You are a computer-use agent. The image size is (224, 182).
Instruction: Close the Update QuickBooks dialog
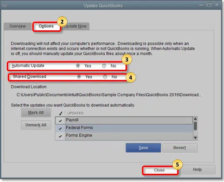click(159, 170)
